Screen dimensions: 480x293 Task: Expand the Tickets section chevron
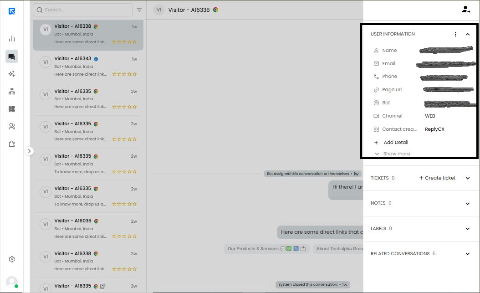468,178
